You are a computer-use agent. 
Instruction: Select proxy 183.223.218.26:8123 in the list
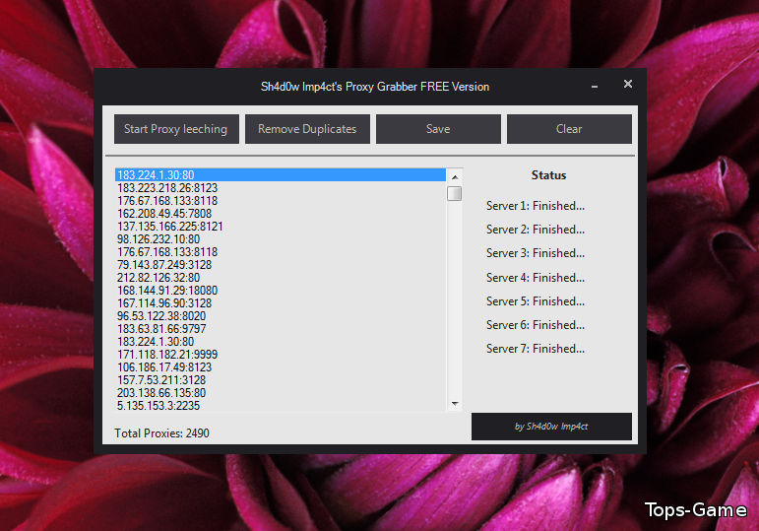(167, 188)
